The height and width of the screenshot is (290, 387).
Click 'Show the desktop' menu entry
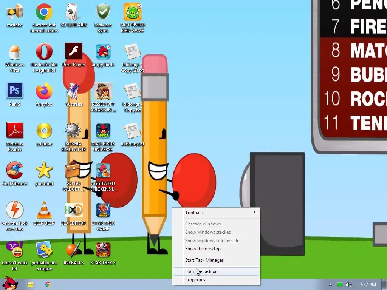point(216,249)
